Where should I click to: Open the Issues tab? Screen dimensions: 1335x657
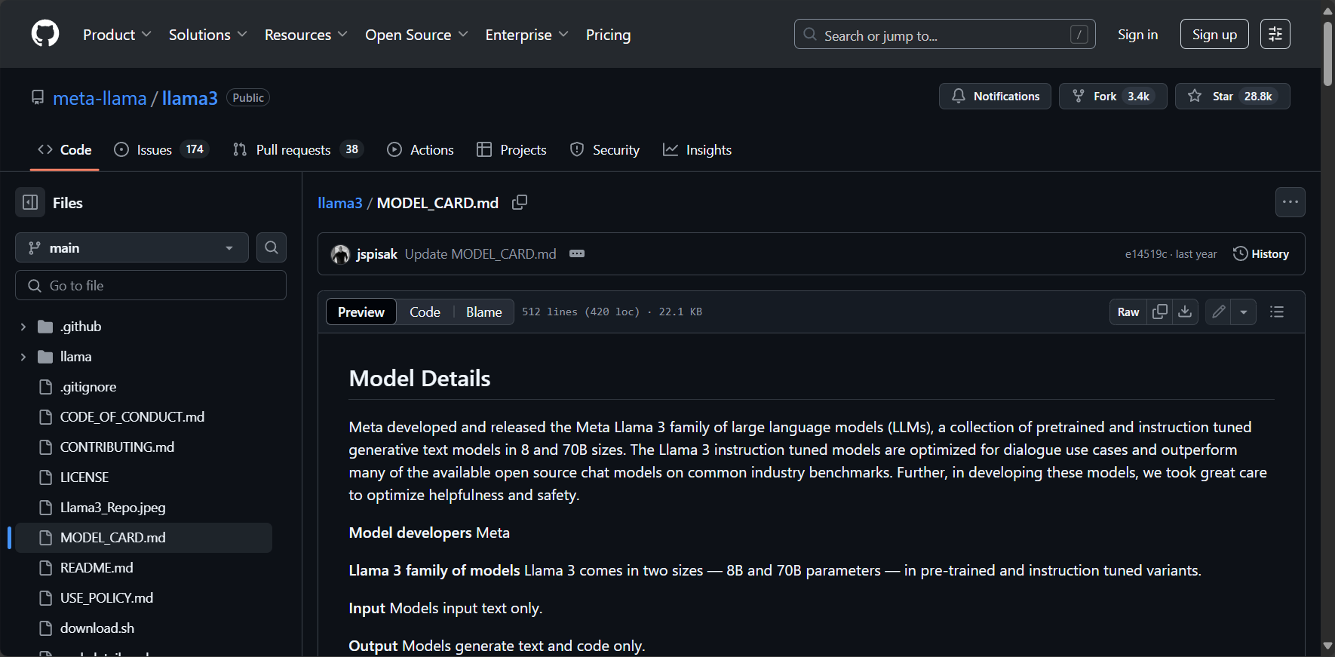click(x=161, y=149)
